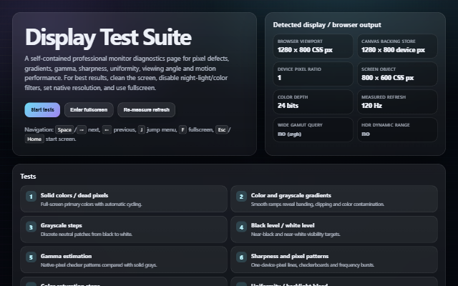Click Wide Gamut Query value no (srgb)
Screen dimensions: 458x286
pyautogui.click(x=289, y=134)
